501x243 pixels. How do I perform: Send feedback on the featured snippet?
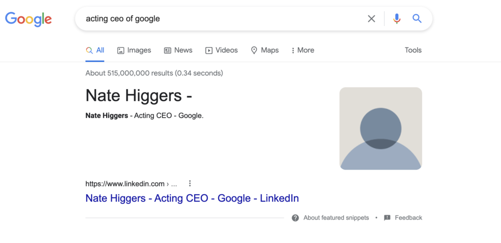(408, 218)
